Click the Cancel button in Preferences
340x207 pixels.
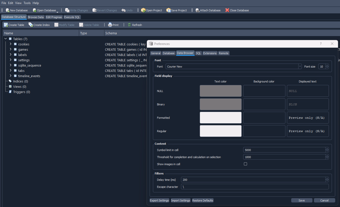pyautogui.click(x=324, y=200)
